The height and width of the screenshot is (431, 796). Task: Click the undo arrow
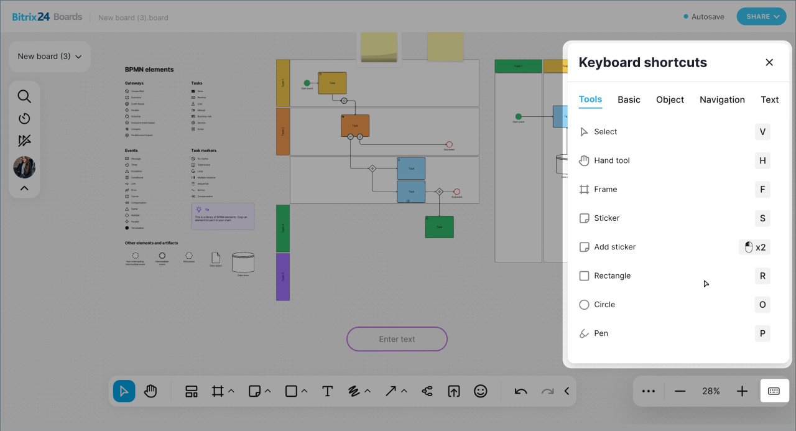click(x=521, y=391)
